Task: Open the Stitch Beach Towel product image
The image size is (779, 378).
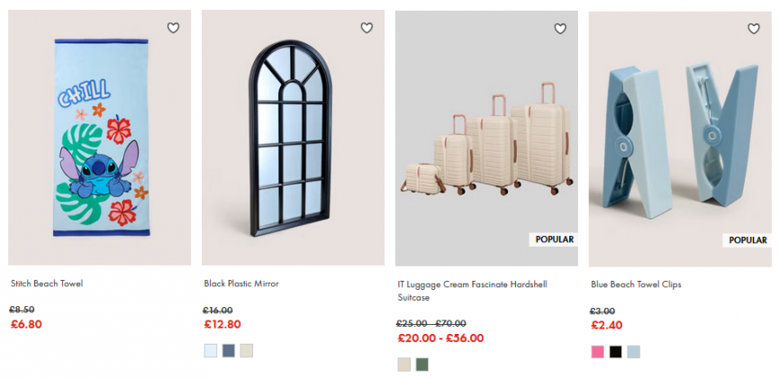Action: click(x=99, y=138)
